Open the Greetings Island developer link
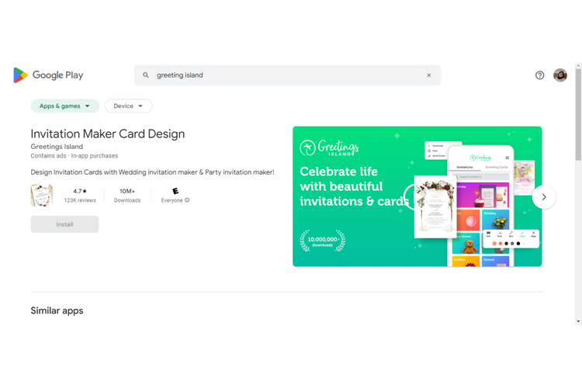This screenshot has width=582, height=388. pyautogui.click(x=57, y=147)
